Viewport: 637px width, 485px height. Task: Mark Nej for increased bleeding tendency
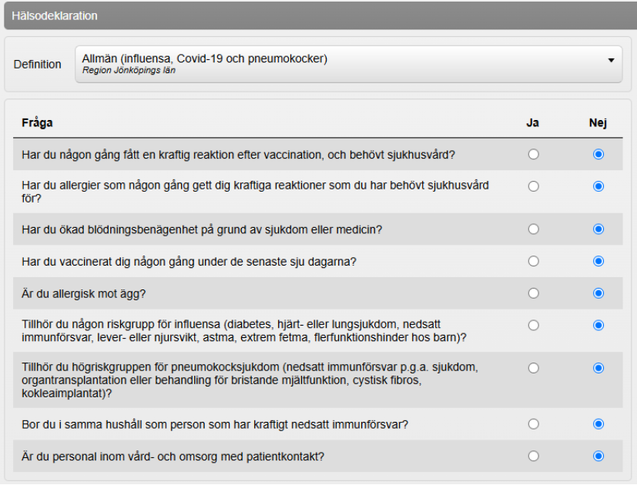click(x=598, y=229)
